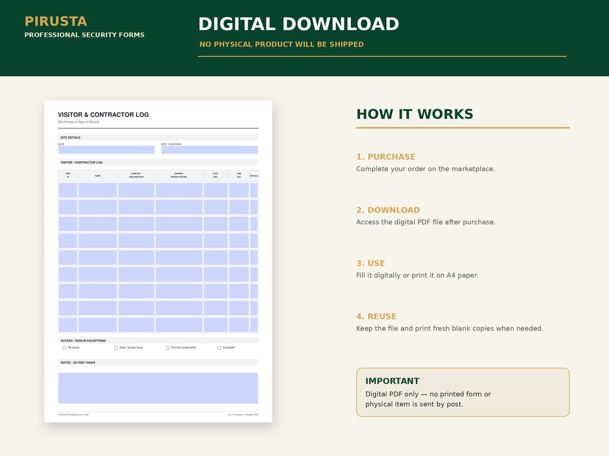609x456 pixels.
Task: Tick the "Pass / access issue" checkbox
Action: (116, 348)
